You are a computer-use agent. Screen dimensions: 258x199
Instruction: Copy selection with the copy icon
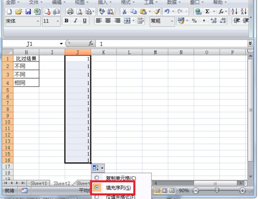point(133,12)
